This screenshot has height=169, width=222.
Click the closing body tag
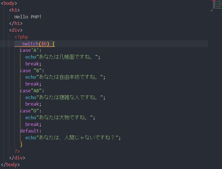pos(10,164)
